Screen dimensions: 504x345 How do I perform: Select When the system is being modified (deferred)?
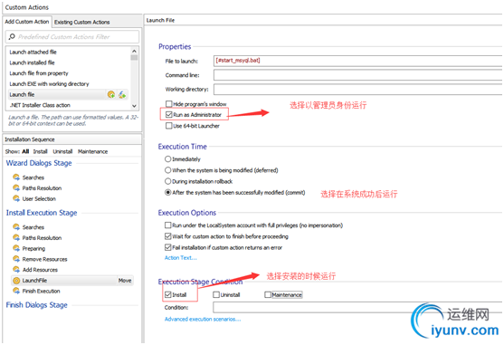pos(167,170)
